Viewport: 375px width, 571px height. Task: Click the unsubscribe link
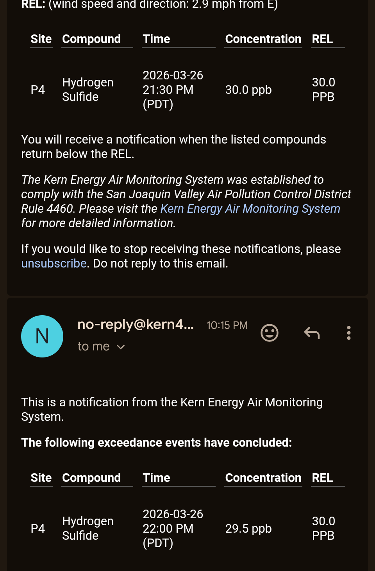coord(54,264)
